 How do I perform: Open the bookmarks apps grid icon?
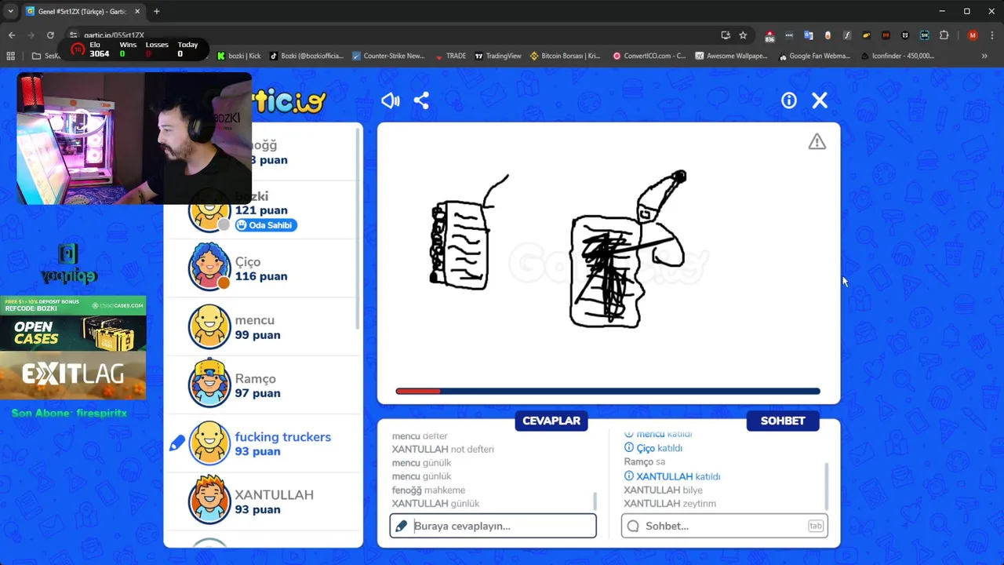(x=10, y=56)
